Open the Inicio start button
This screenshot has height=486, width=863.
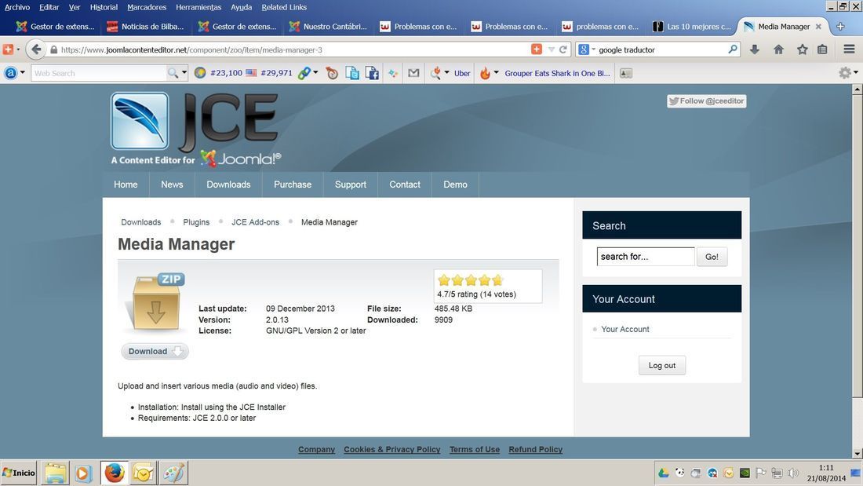coord(19,473)
